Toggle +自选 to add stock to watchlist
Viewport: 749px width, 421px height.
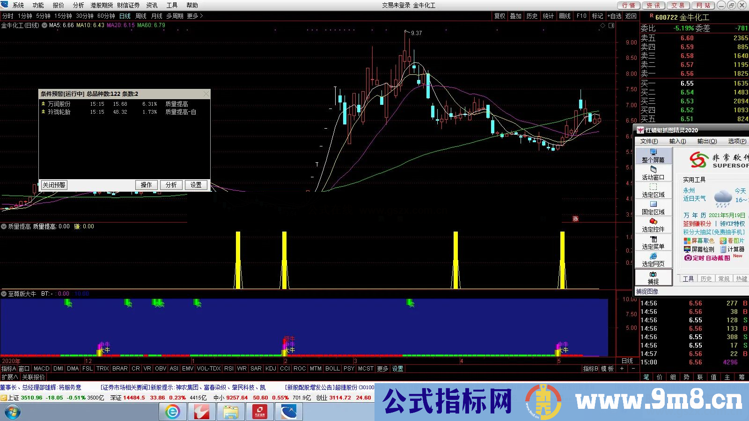pos(613,15)
